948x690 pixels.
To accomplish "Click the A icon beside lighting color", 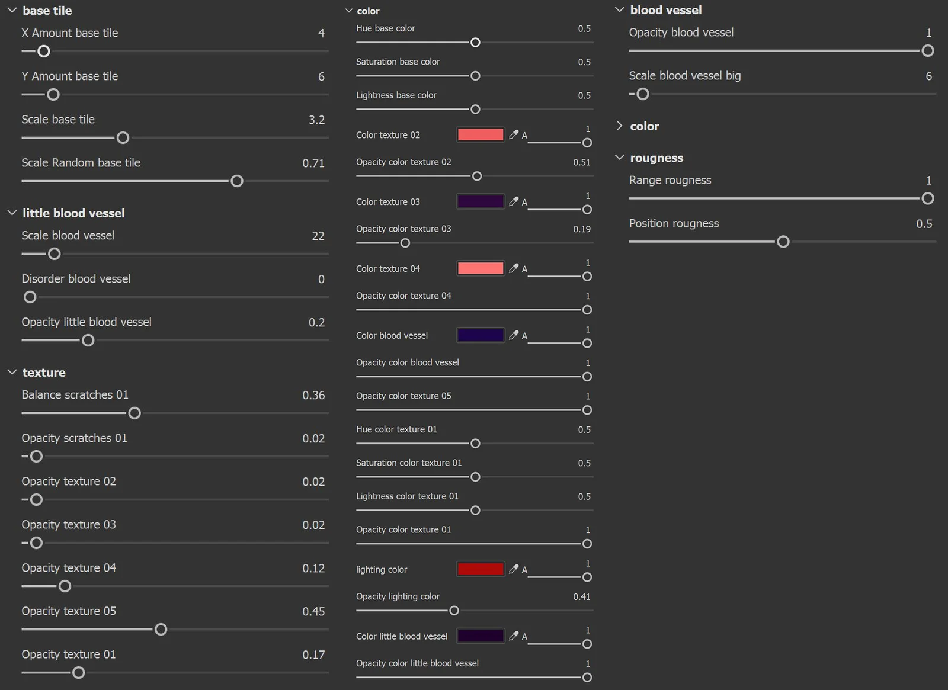I will click(x=524, y=569).
